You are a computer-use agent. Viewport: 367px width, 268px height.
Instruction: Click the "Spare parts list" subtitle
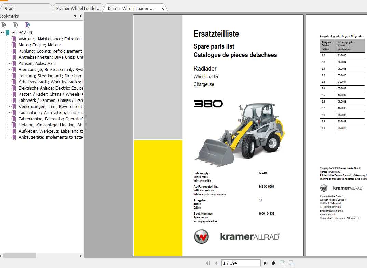(x=214, y=46)
